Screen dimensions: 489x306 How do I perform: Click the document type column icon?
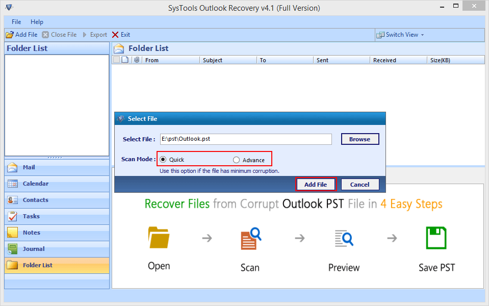pyautogui.click(x=125, y=60)
